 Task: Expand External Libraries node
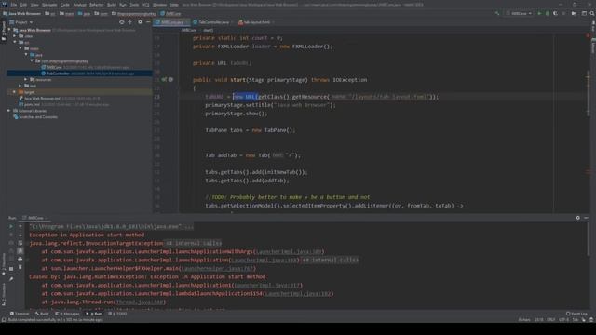(x=9, y=111)
